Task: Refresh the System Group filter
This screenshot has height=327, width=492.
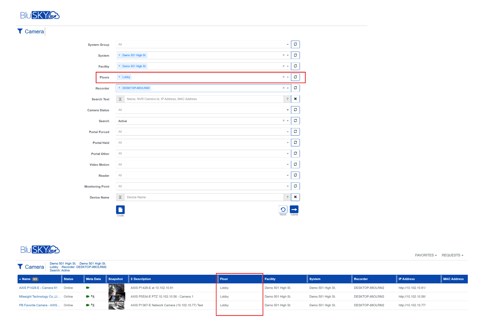Action: click(x=295, y=44)
